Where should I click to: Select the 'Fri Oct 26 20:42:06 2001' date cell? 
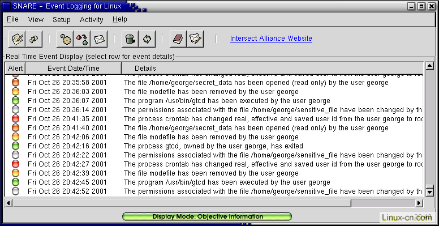67,137
